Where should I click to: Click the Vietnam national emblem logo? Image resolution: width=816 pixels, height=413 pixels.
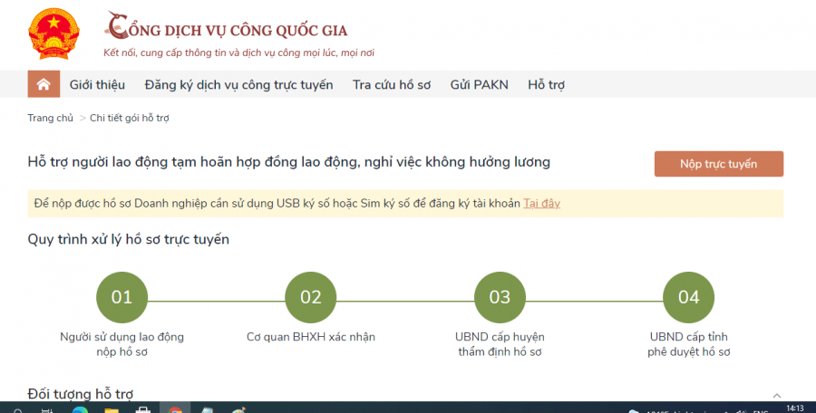pyautogui.click(x=53, y=34)
